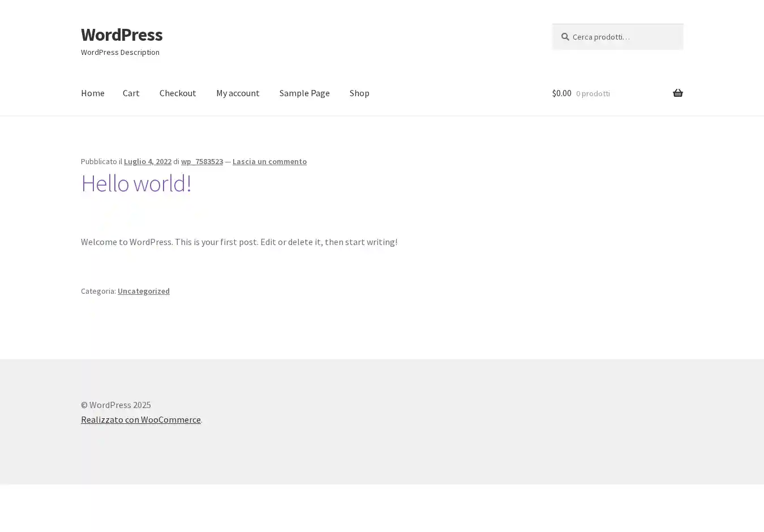Open the Cart page from navigation
Image resolution: width=764 pixels, height=532 pixels.
point(131,93)
